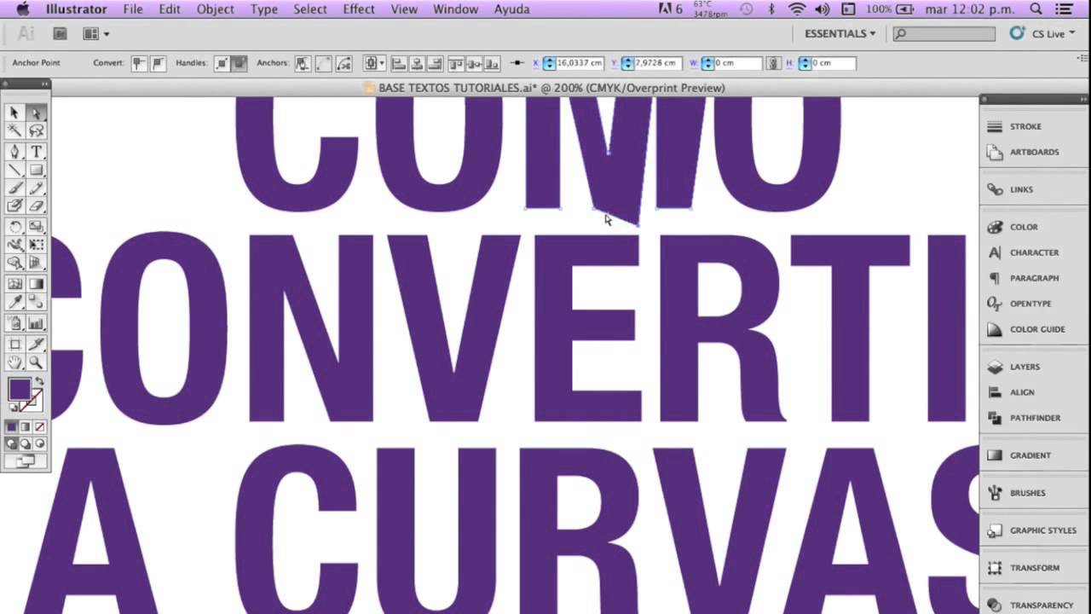Open the Window menu
The image size is (1091, 614).
click(455, 9)
